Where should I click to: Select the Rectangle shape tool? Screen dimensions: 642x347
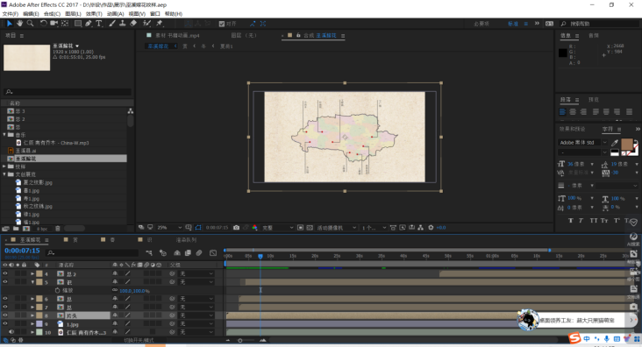click(x=77, y=24)
